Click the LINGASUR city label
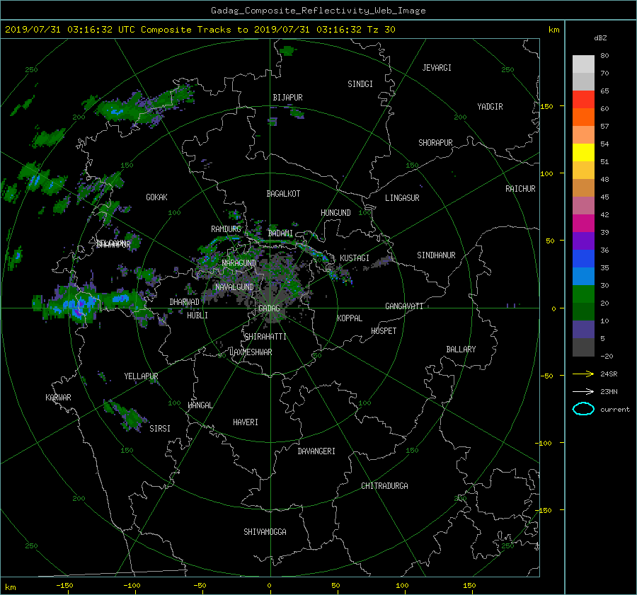This screenshot has height=595, width=637. pos(402,198)
